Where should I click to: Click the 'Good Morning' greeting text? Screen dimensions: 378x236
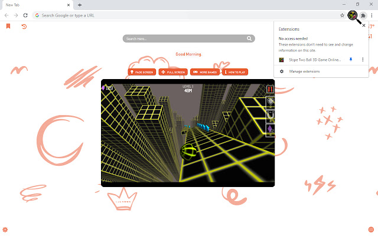[188, 54]
